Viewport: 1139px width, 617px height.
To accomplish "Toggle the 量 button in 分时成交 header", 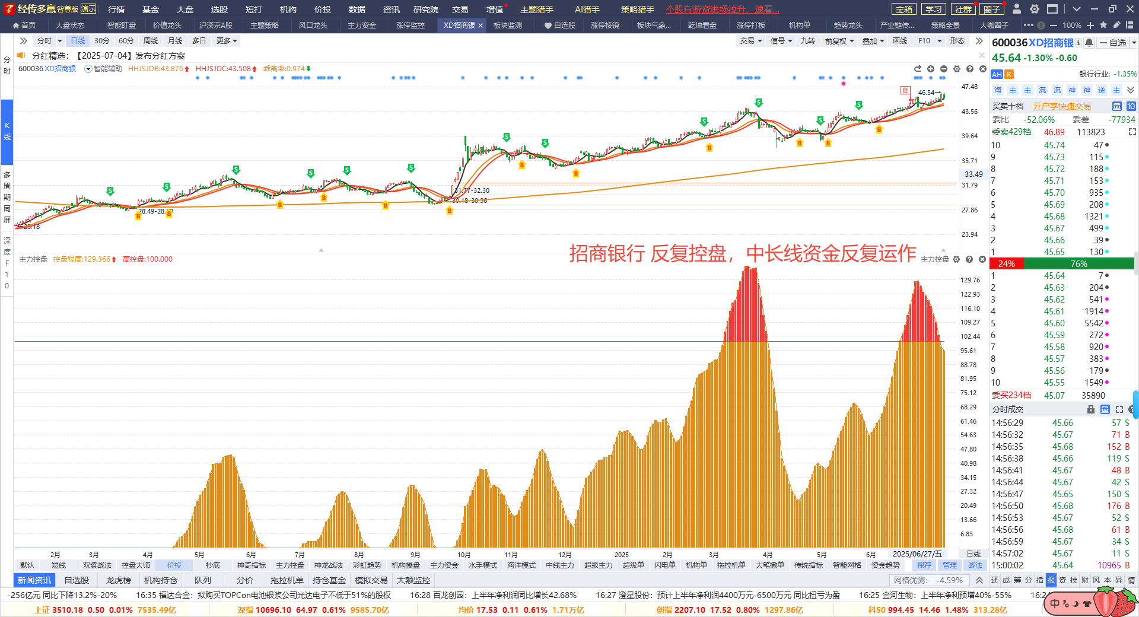I will pyautogui.click(x=1105, y=409).
